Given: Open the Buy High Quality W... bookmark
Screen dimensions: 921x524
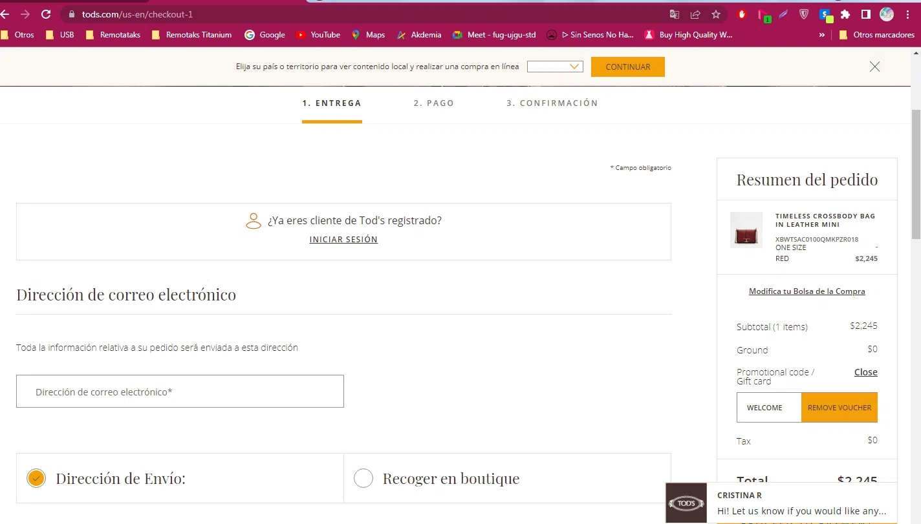Looking at the screenshot, I should coord(688,35).
